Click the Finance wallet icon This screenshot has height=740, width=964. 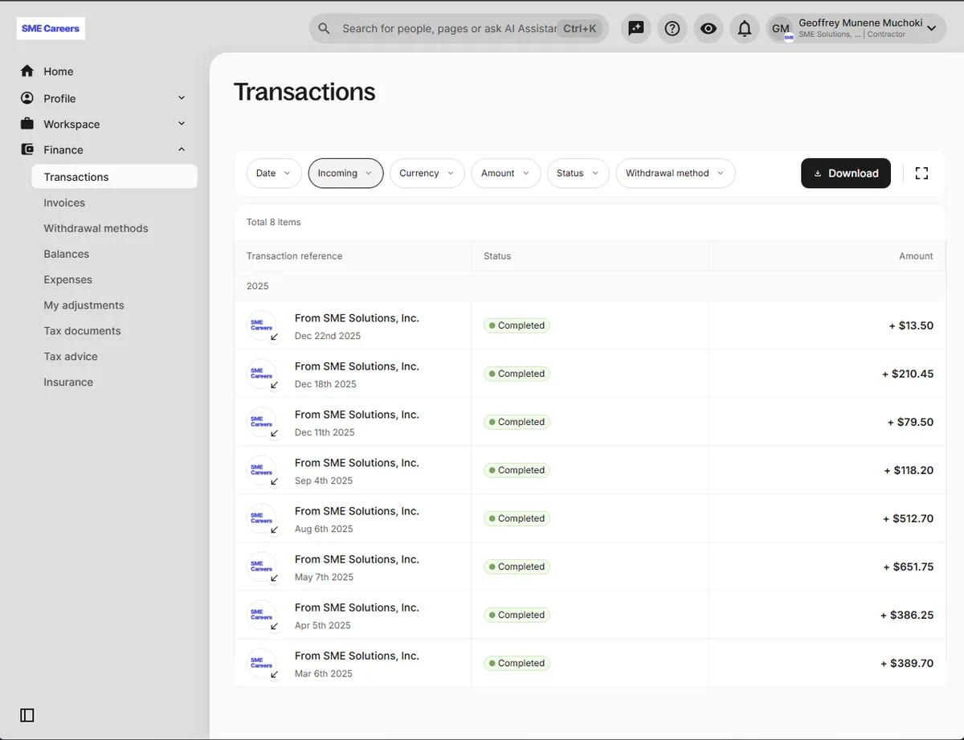(27, 149)
